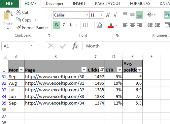
Task: Toggle the highlighted Bottom Align button
Action: pos(140,15)
